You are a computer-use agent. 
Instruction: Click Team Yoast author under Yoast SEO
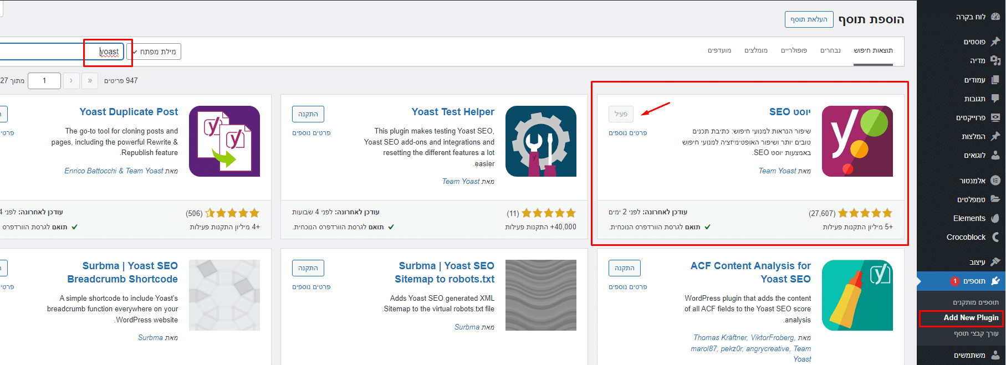(x=777, y=171)
